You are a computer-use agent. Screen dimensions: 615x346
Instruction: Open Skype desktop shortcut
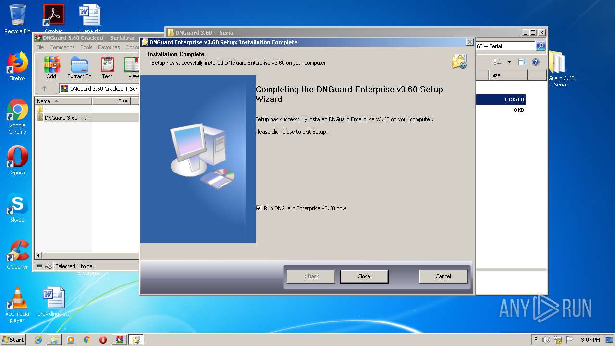[x=17, y=208]
